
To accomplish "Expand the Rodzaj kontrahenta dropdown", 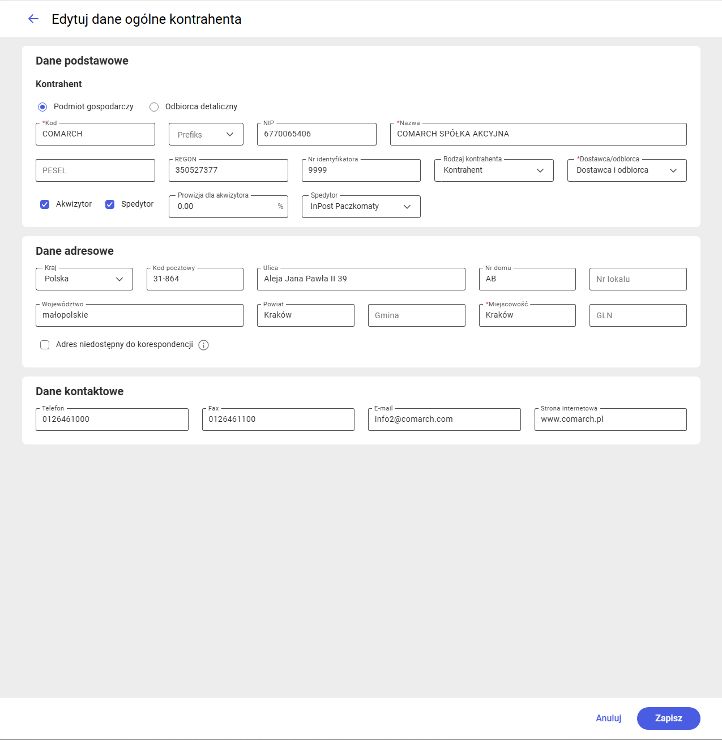I will (494, 170).
